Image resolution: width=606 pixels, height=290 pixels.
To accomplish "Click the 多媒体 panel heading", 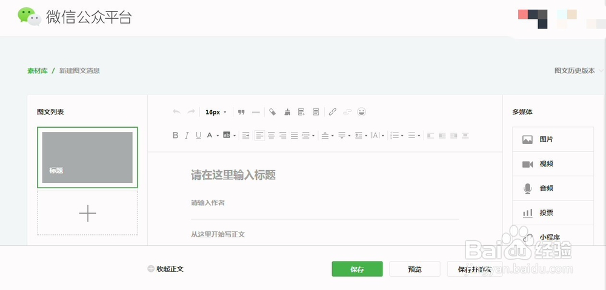I will pos(522,112).
